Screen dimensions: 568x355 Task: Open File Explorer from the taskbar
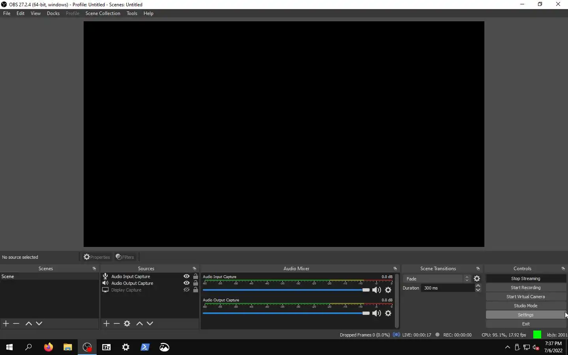(68, 347)
